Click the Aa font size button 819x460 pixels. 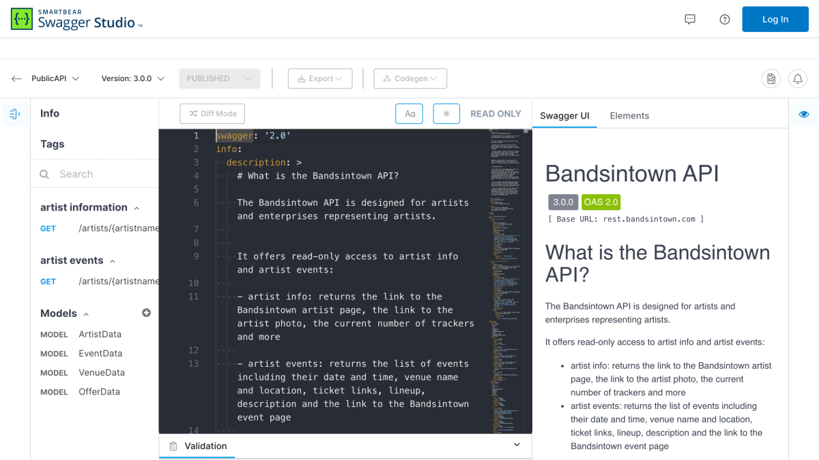click(x=409, y=114)
